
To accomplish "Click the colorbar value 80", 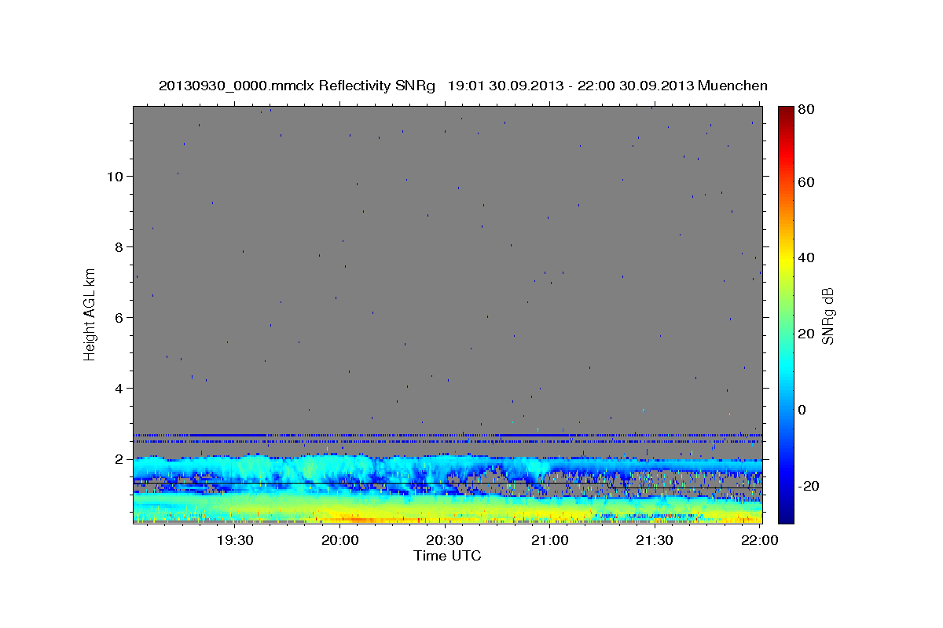I will tap(805, 109).
